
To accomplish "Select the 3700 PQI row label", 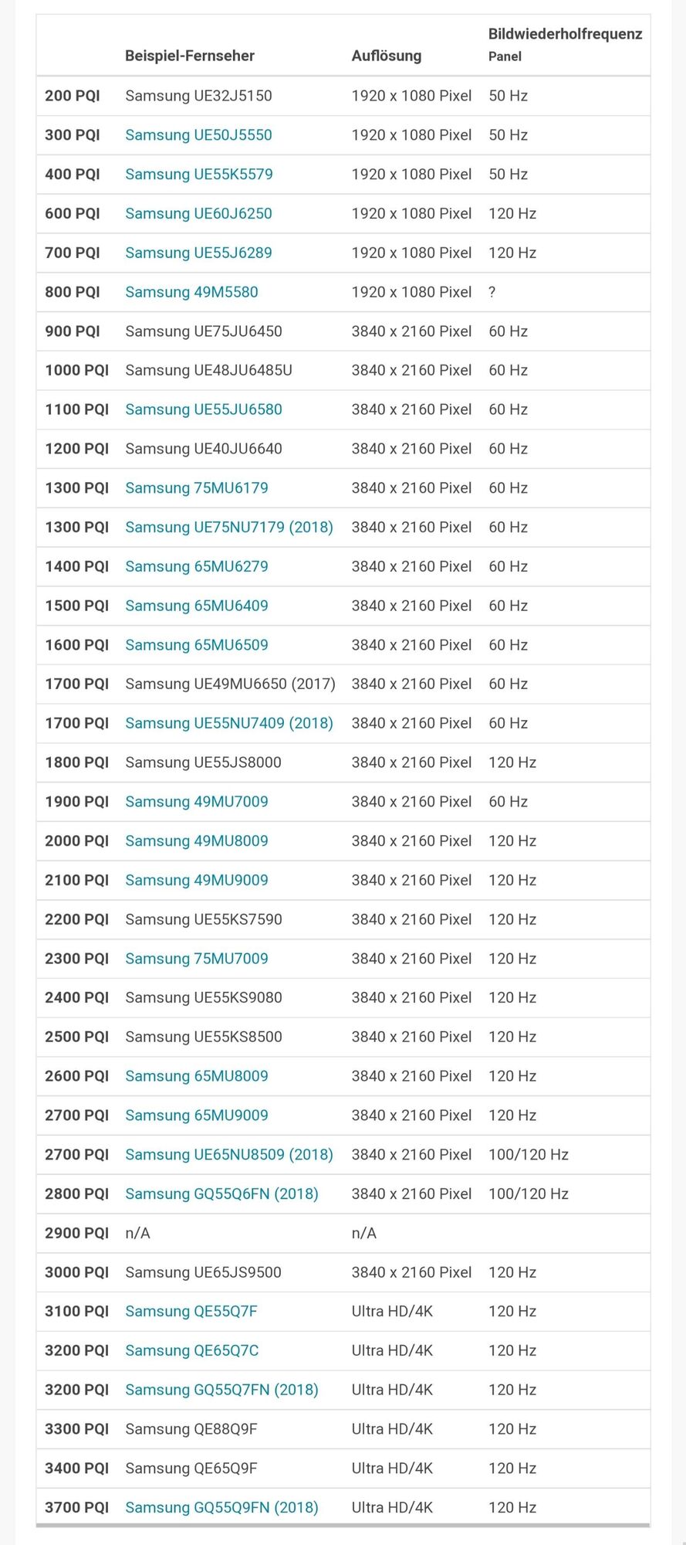I will coord(77,1507).
